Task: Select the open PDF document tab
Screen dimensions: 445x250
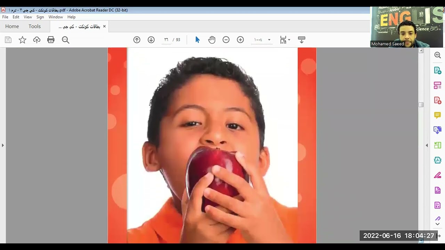Action: tap(79, 26)
